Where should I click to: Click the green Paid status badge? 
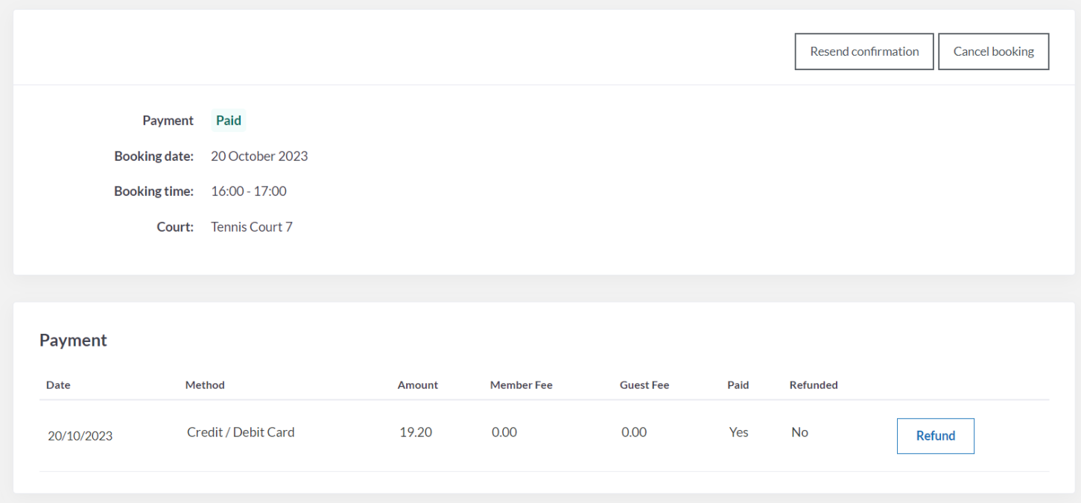(228, 121)
